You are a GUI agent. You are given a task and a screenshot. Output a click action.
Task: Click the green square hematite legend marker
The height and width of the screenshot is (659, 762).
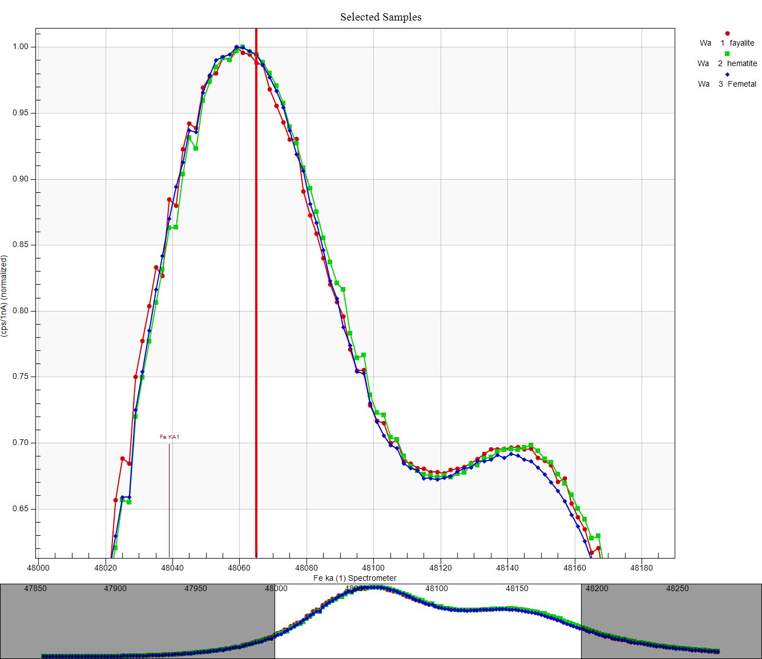[727, 54]
